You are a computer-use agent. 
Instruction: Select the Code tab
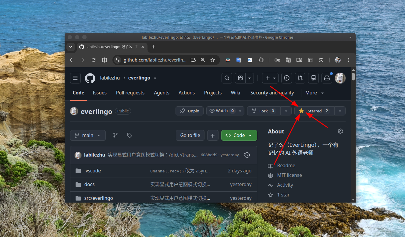pos(78,93)
